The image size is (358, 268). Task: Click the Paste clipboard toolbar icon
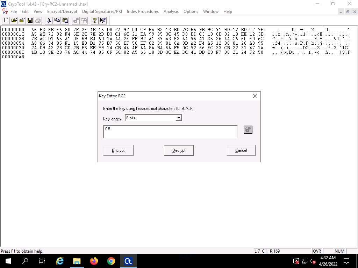pos(65,20)
